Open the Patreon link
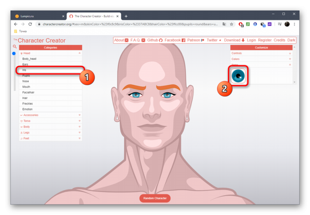This screenshot has width=310, height=215. tap(196, 40)
